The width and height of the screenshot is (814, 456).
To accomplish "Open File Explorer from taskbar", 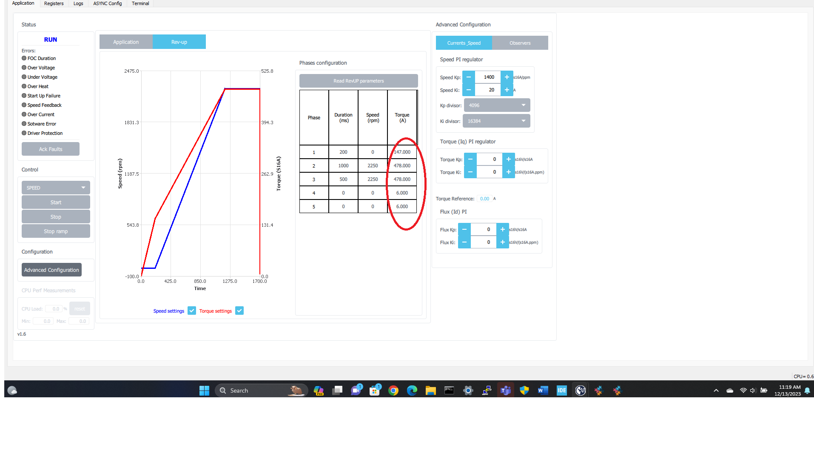I will point(431,390).
